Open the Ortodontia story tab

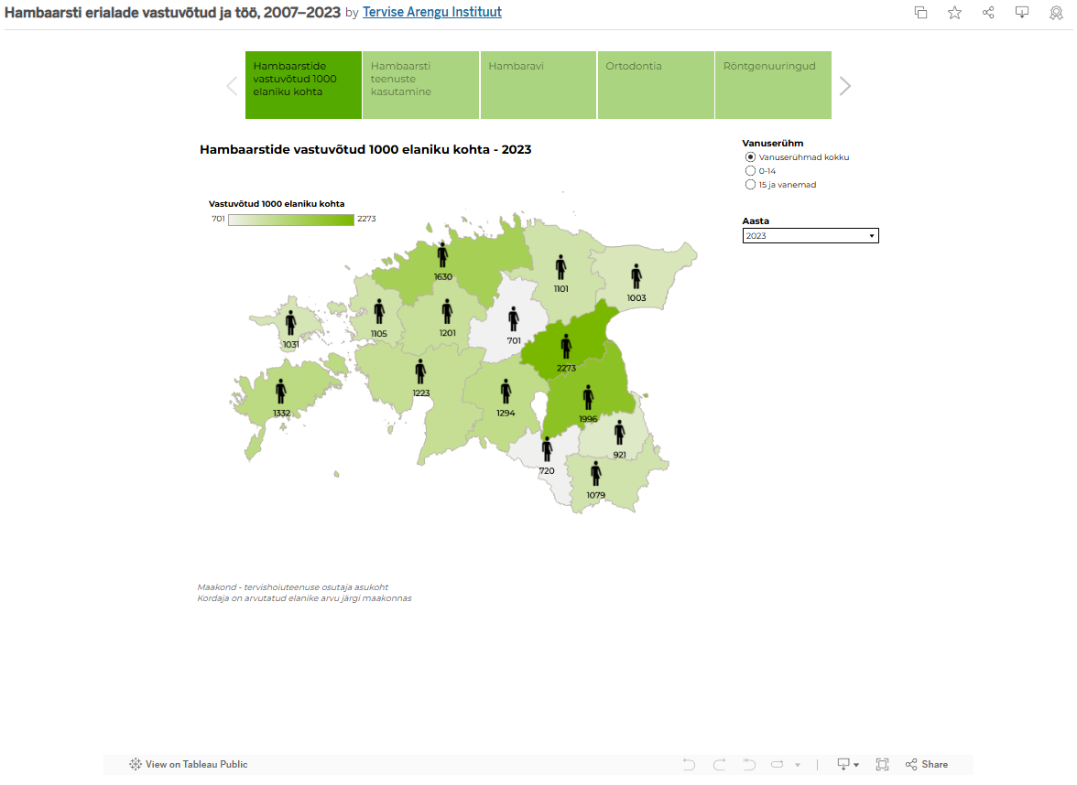pyautogui.click(x=656, y=85)
